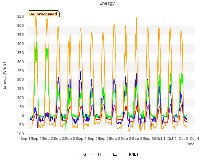Click the 0 y-axis tick label
This screenshot has width=215, height=161.
23,116
